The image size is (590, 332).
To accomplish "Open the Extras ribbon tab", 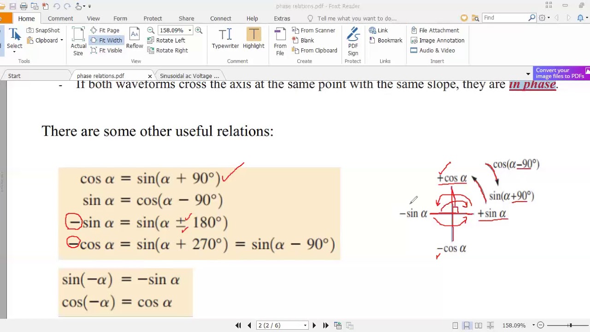I will [x=282, y=18].
